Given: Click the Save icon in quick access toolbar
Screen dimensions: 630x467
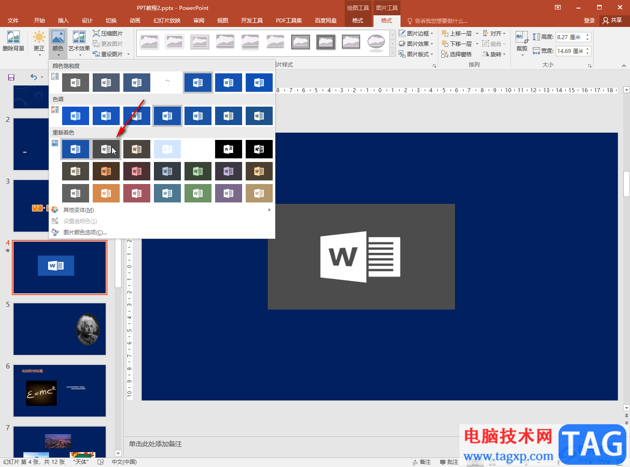Looking at the screenshot, I should 11,77.
